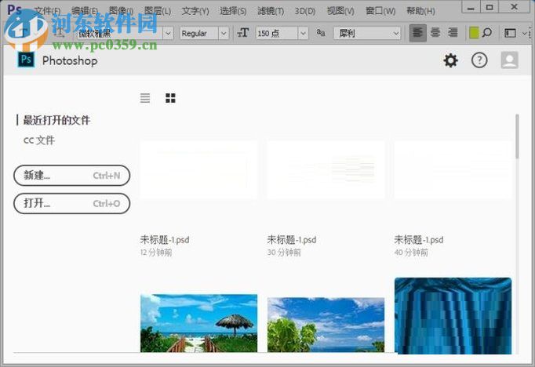Click file name above 30 分钟前
This screenshot has width=535, height=367.
tap(292, 240)
